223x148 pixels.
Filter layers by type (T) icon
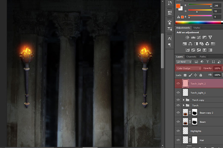point(208,62)
